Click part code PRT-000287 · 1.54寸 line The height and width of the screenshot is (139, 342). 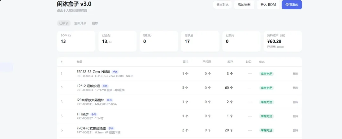pos(90,119)
